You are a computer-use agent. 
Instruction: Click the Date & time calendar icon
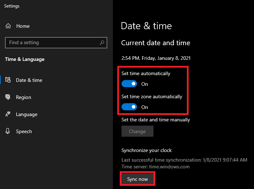coord(8,80)
